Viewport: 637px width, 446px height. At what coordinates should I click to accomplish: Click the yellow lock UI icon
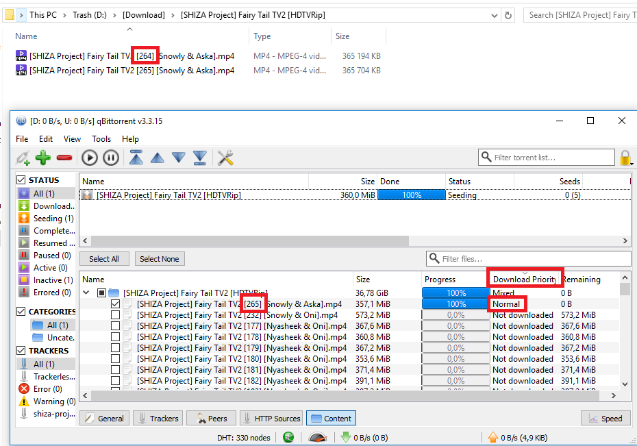[x=625, y=158]
